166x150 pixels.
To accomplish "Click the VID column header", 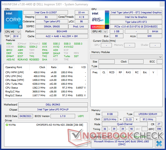I will [x=84, y=67].
